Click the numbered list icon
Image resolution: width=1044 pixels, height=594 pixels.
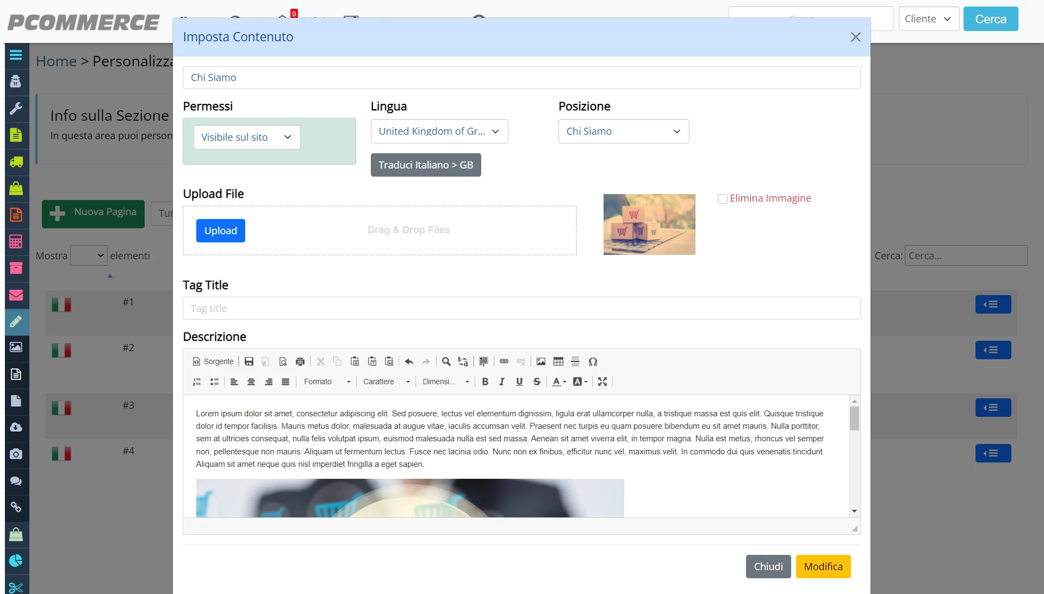tap(197, 382)
